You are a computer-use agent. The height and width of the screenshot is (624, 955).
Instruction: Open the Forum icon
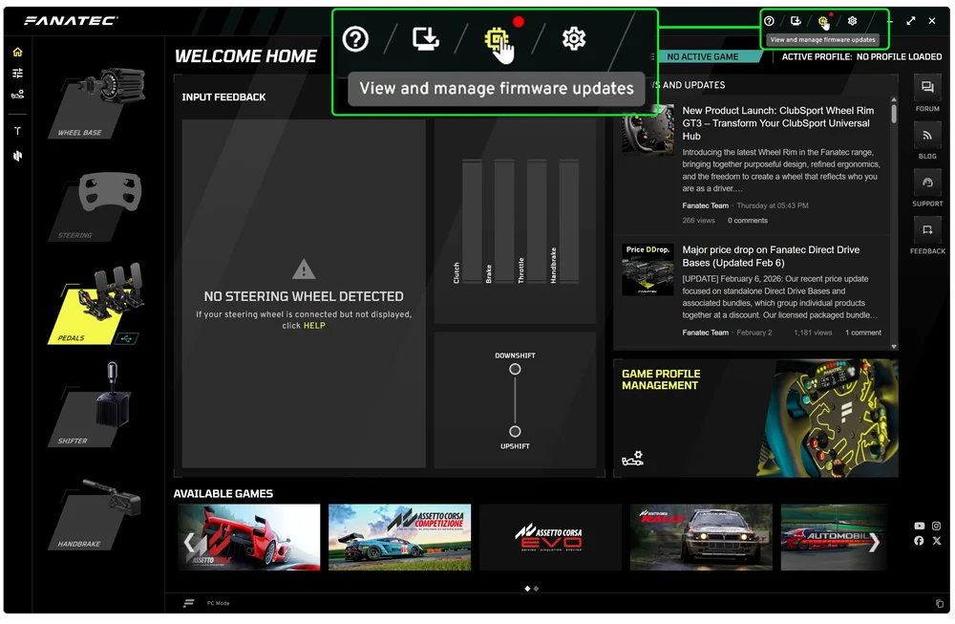pyautogui.click(x=927, y=88)
